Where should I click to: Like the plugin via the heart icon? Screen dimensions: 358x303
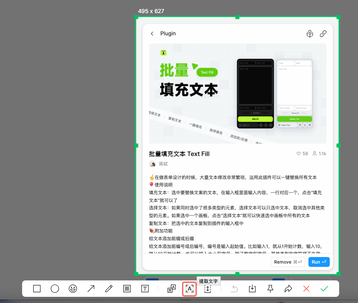point(299,154)
